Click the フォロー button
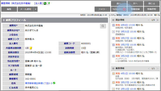This screenshot has height=91, width=161. (x=102, y=9)
